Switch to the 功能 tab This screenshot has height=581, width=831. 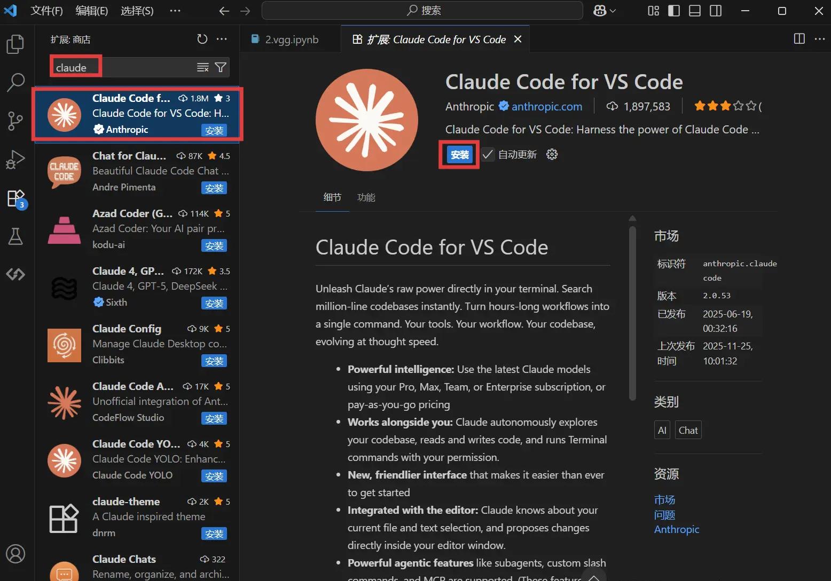366,197
